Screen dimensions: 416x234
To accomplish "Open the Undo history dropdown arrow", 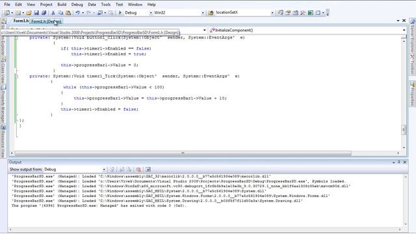I will click(x=83, y=13).
